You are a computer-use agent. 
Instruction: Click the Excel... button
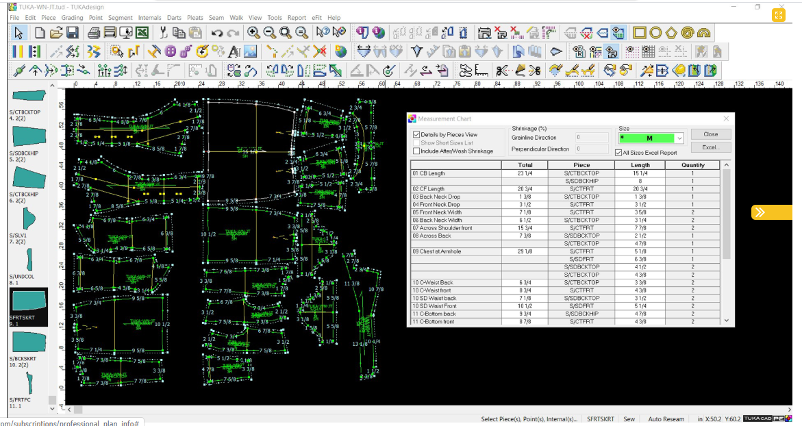[710, 147]
